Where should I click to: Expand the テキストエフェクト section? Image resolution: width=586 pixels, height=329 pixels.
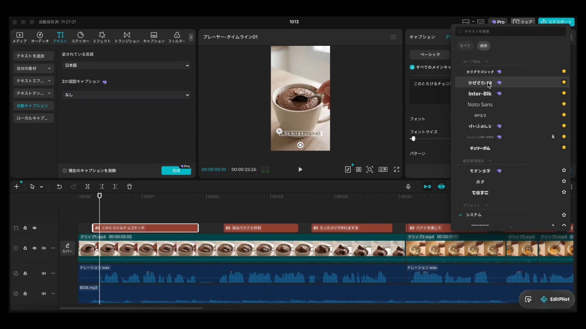point(34,81)
